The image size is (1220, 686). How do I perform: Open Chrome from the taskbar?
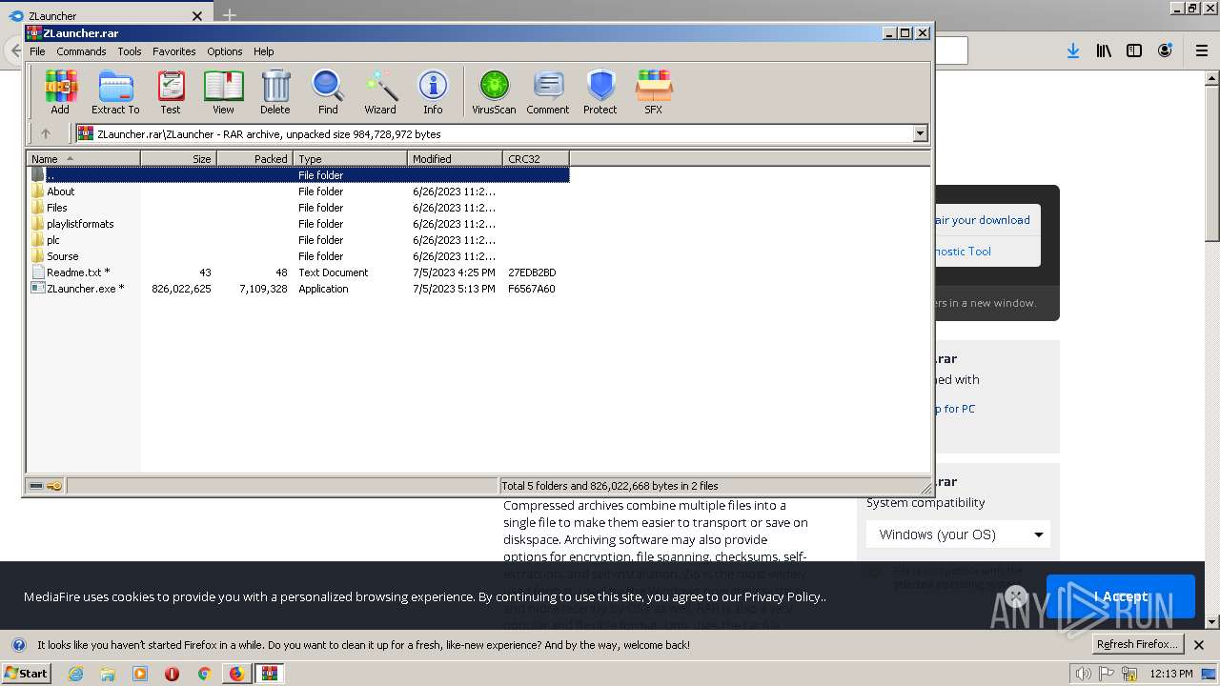(x=204, y=674)
